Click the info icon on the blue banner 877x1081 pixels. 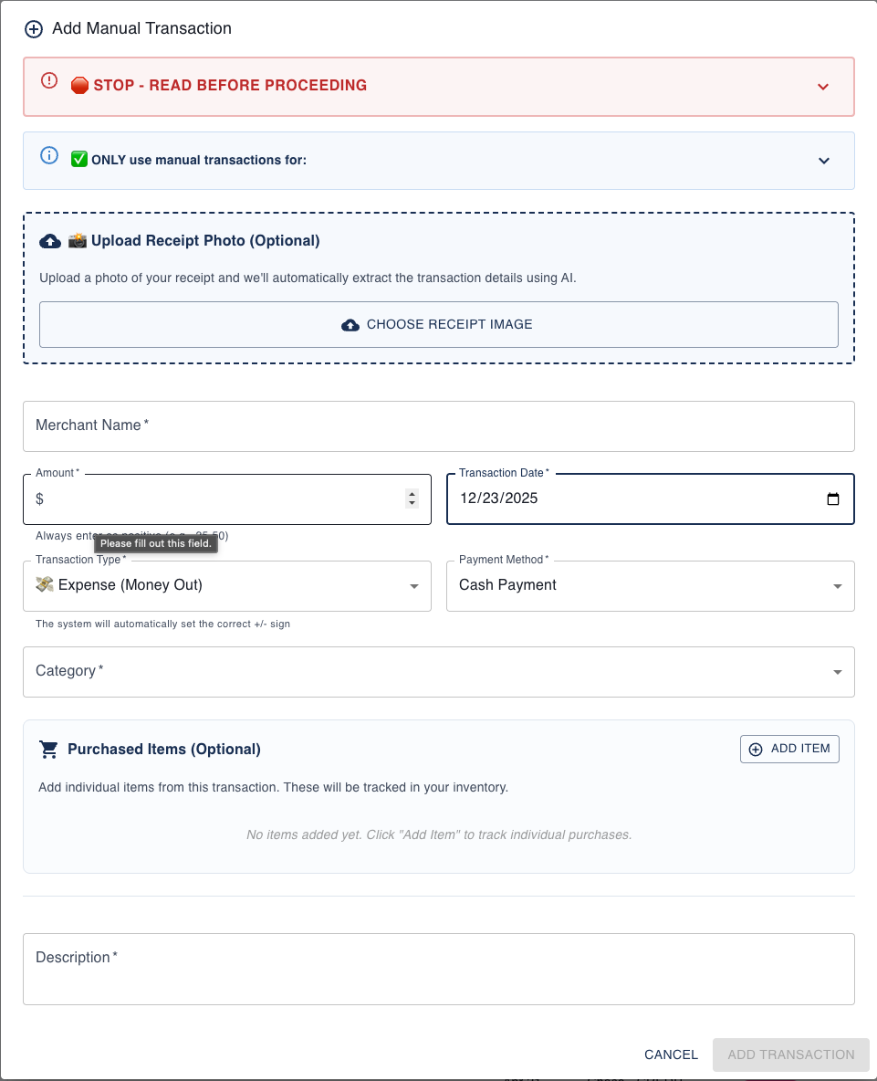pyautogui.click(x=49, y=155)
